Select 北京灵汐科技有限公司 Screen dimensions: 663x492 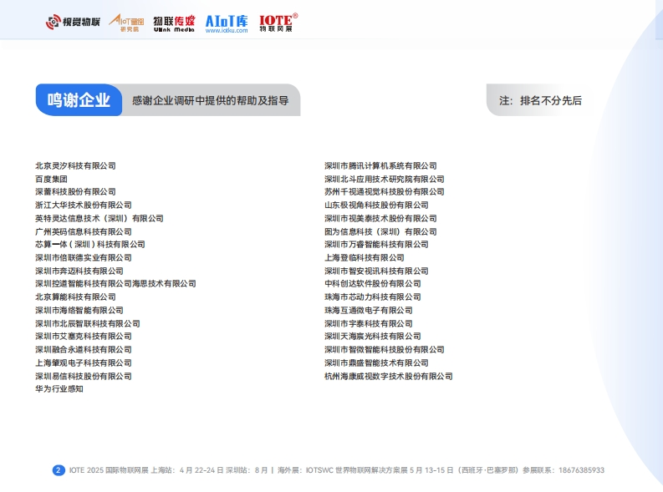(75, 165)
